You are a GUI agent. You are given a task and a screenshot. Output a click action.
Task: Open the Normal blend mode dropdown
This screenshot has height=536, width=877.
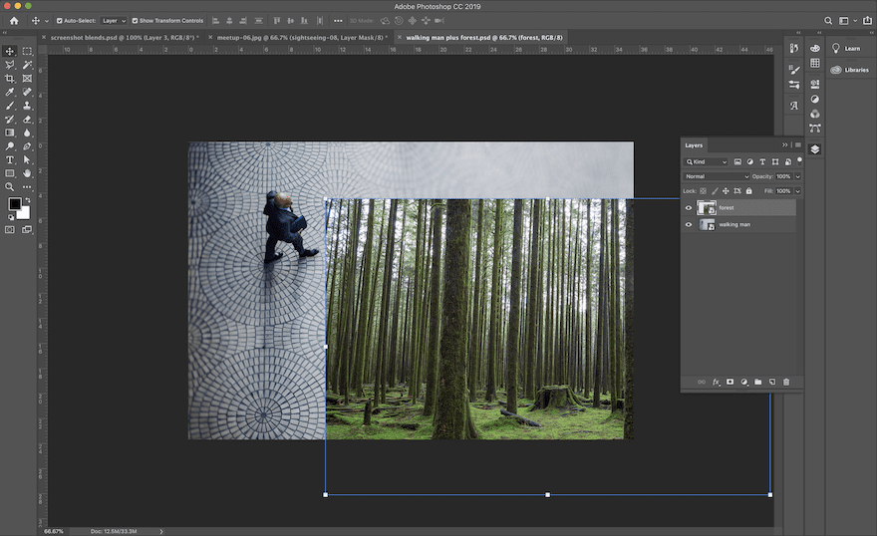pyautogui.click(x=716, y=176)
